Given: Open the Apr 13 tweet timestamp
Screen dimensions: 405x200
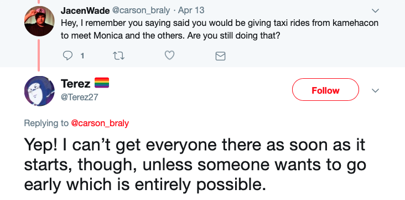Looking at the screenshot, I should tap(191, 10).
